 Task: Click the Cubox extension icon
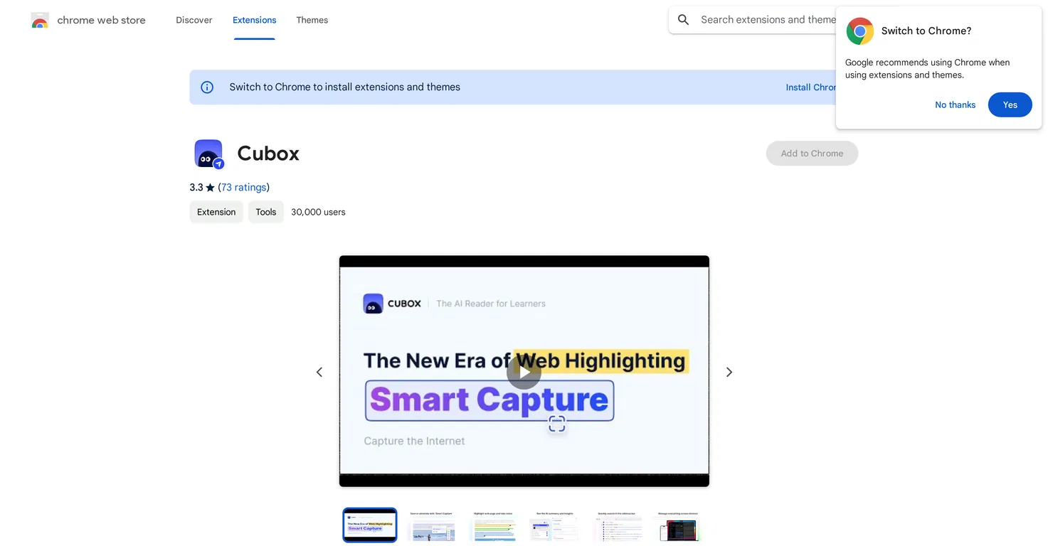pos(208,154)
